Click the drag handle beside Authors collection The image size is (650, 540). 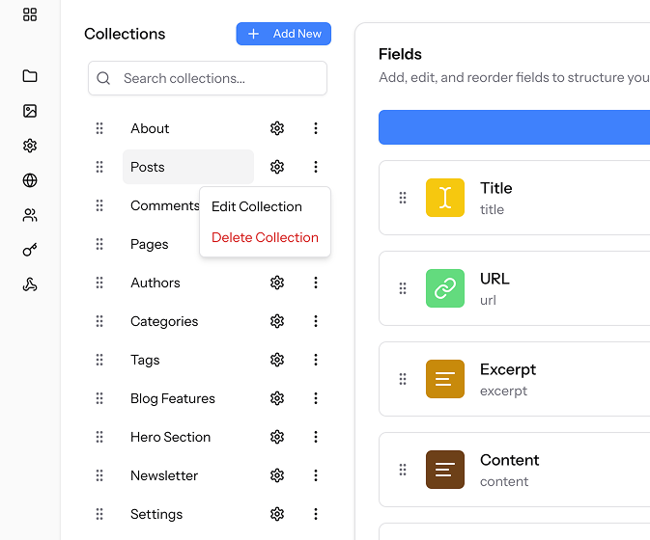click(x=99, y=283)
